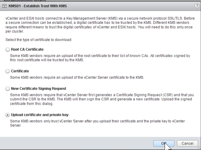Image resolution: width=201 pixels, height=150 pixels.
Task: Choose the Certificate radio button
Action: pyautogui.click(x=8, y=71)
